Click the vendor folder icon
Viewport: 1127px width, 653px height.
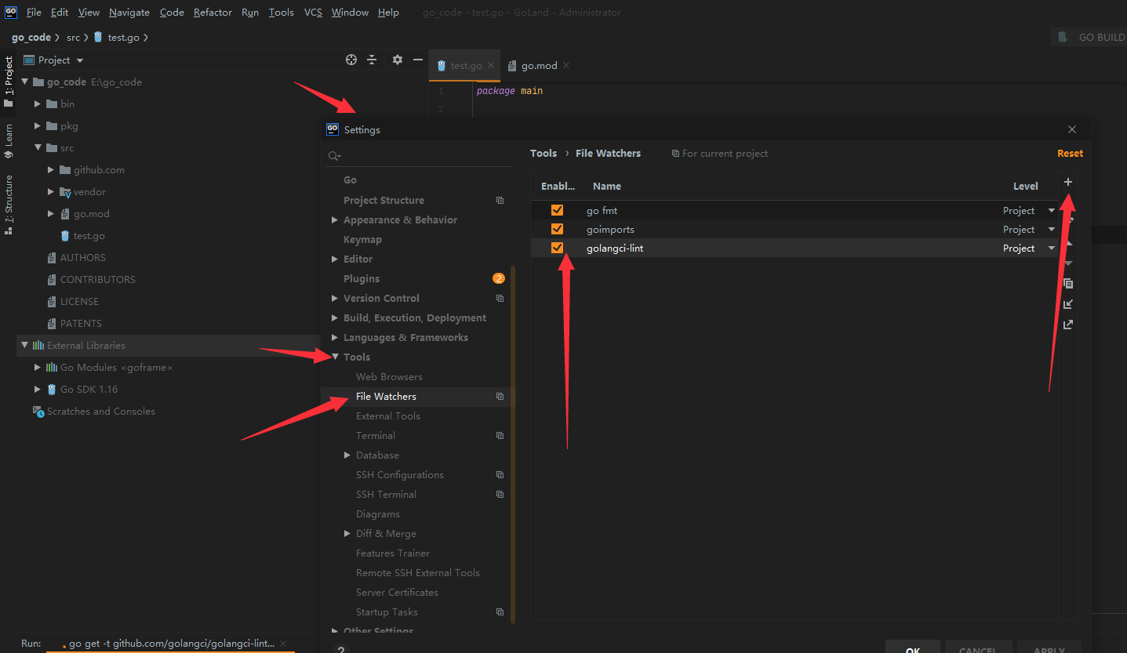pos(65,192)
